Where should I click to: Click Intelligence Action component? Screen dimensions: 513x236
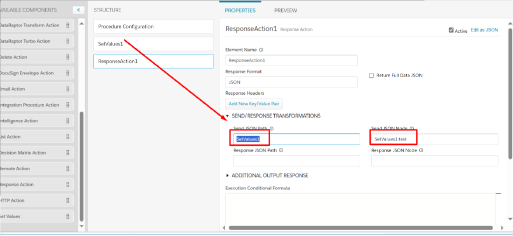click(x=37, y=121)
